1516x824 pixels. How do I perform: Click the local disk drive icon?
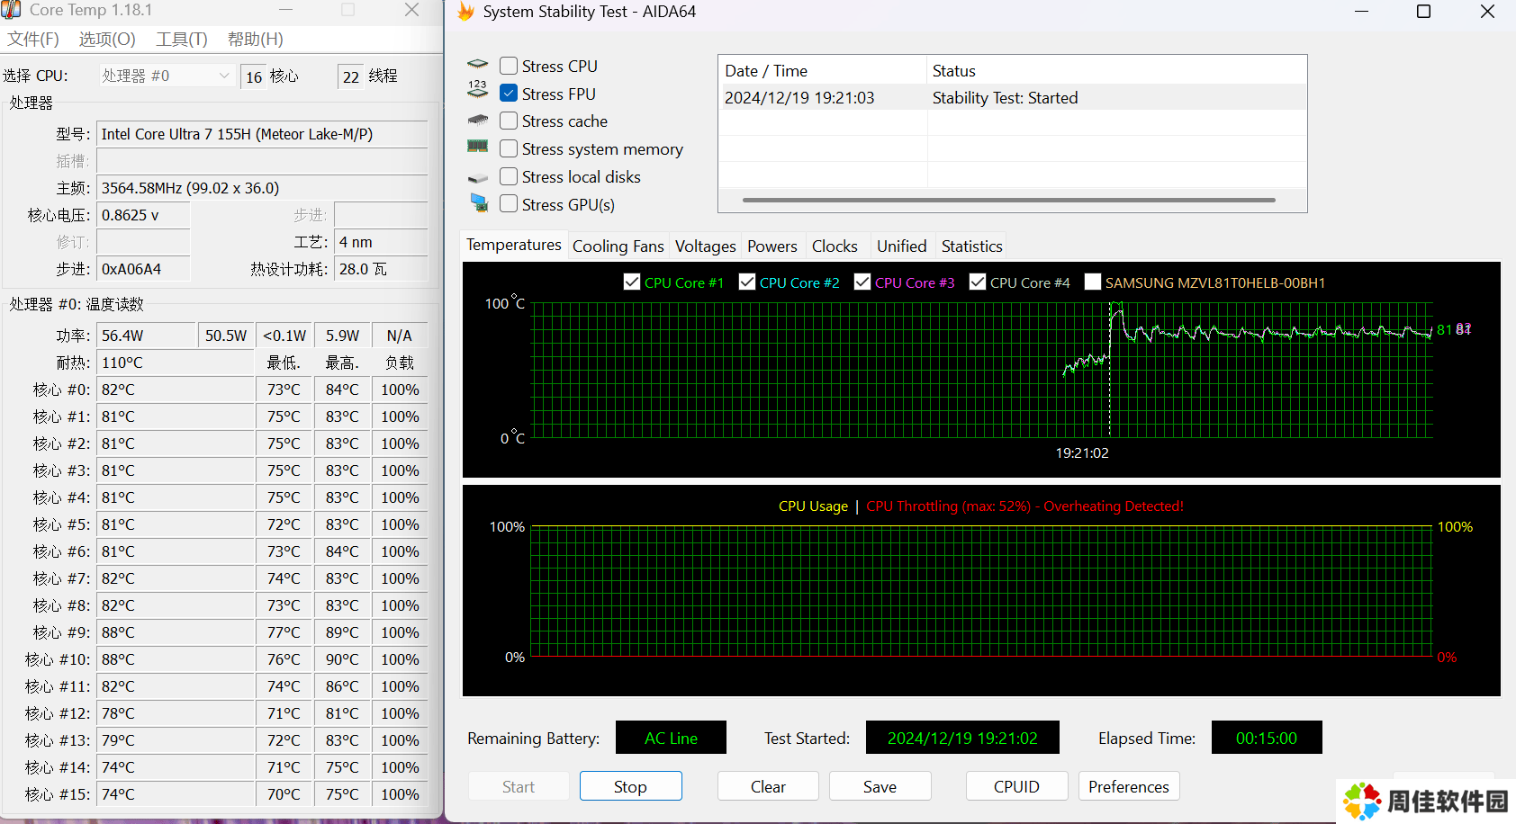(x=478, y=178)
